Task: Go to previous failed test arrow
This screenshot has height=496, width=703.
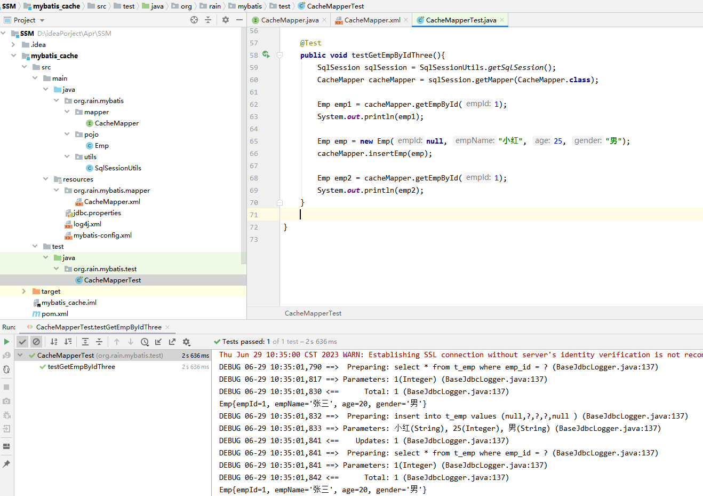Action: click(117, 342)
